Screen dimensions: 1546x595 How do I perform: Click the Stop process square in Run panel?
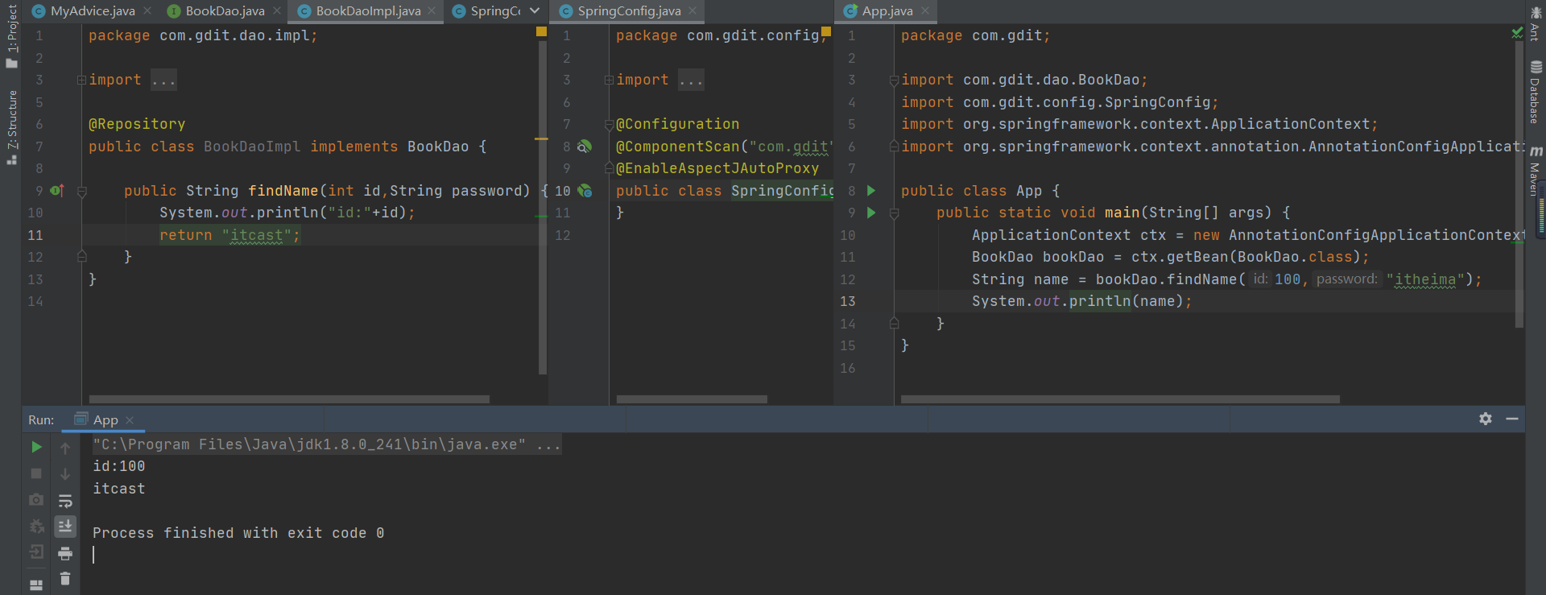coord(36,473)
